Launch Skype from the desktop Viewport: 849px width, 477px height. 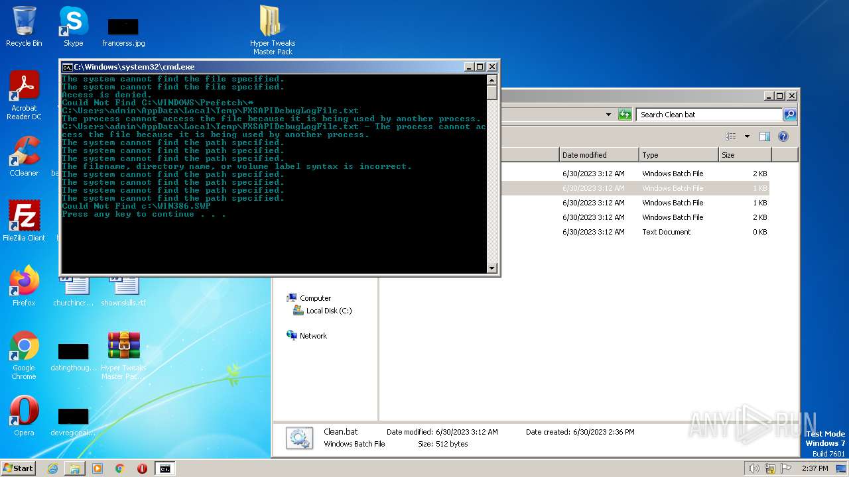click(x=73, y=26)
